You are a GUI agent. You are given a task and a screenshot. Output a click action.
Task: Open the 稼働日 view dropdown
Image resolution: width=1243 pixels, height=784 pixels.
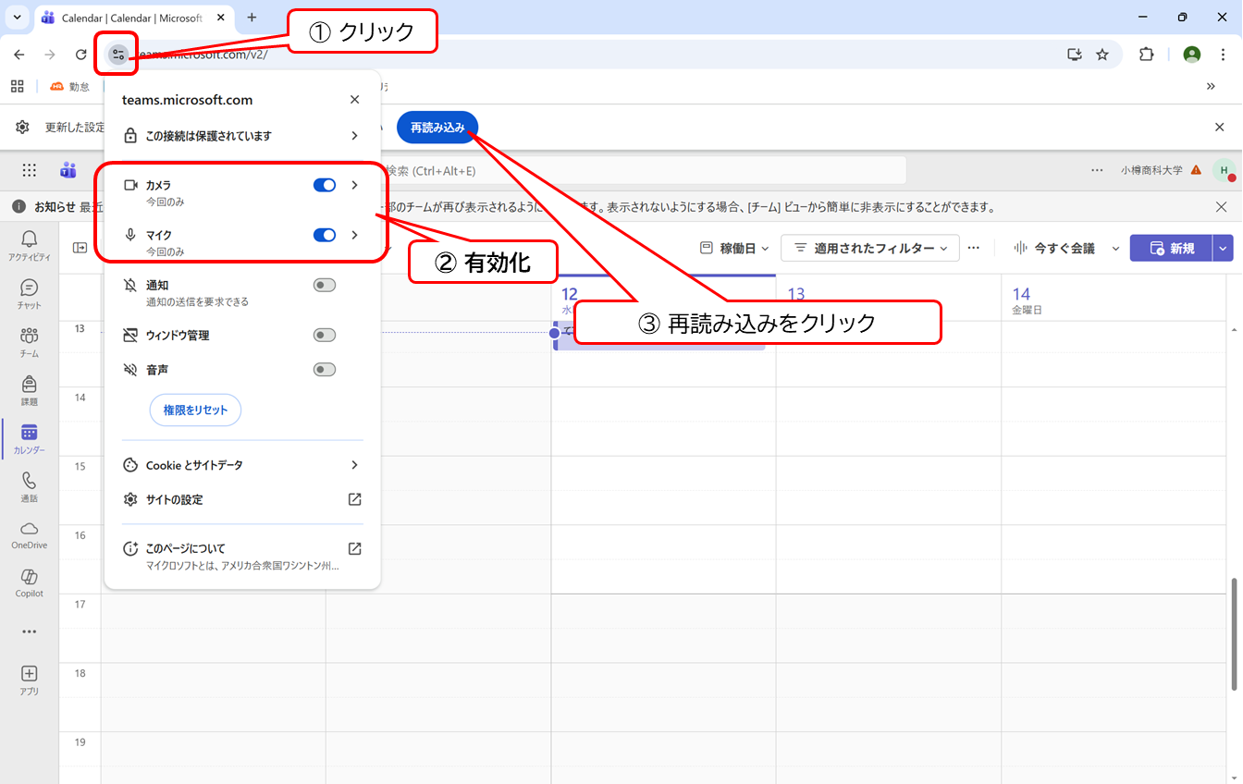tap(734, 248)
